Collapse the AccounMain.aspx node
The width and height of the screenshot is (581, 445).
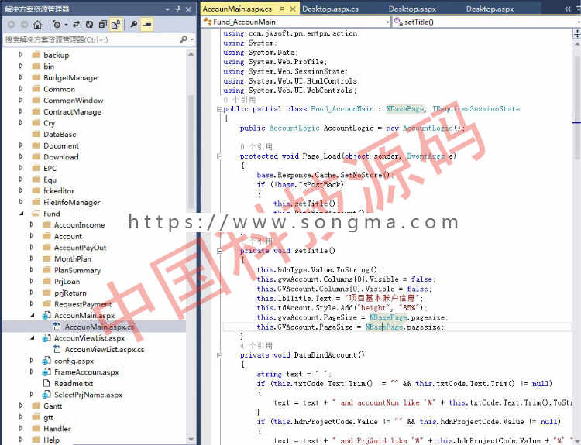point(32,316)
